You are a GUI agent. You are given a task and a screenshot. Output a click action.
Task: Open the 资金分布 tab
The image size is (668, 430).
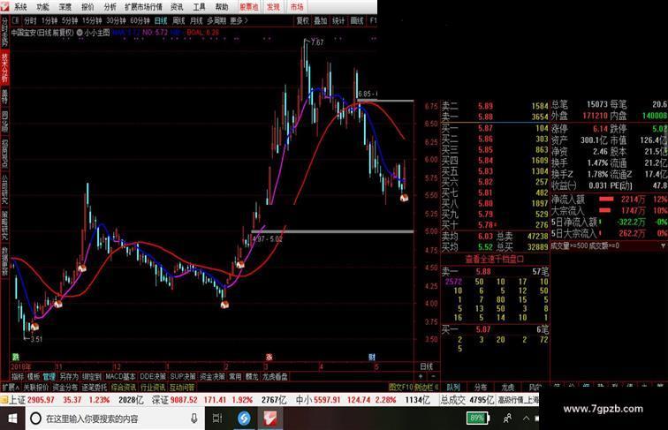[x=65, y=388]
